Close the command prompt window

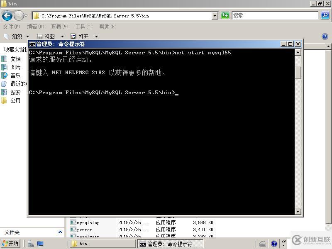point(298,44)
